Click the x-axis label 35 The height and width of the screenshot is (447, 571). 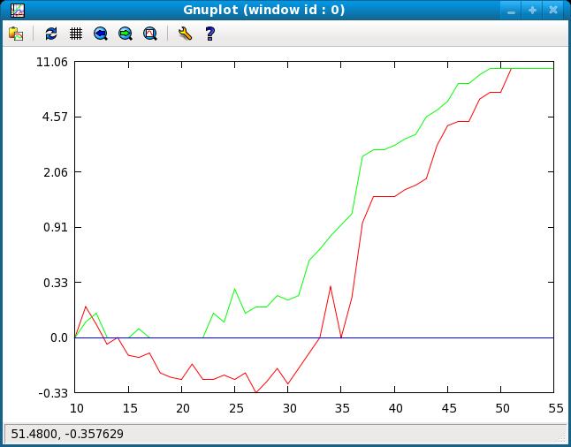click(x=342, y=408)
